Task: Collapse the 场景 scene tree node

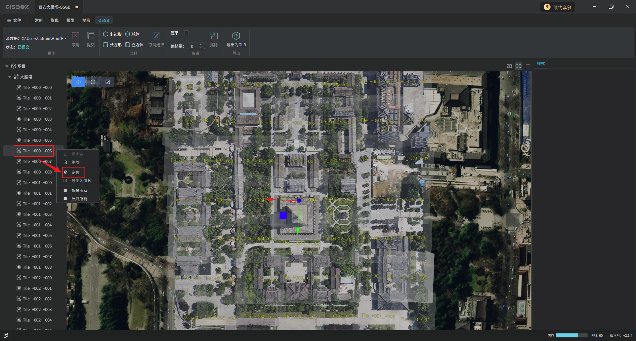Action: pyautogui.click(x=7, y=66)
